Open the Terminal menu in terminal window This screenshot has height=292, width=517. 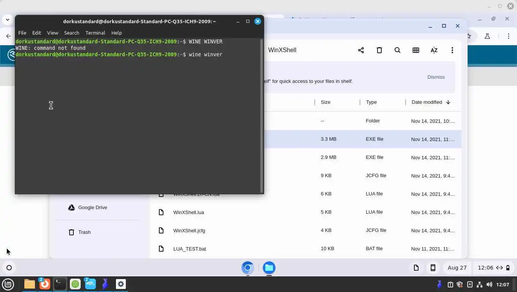point(95,33)
